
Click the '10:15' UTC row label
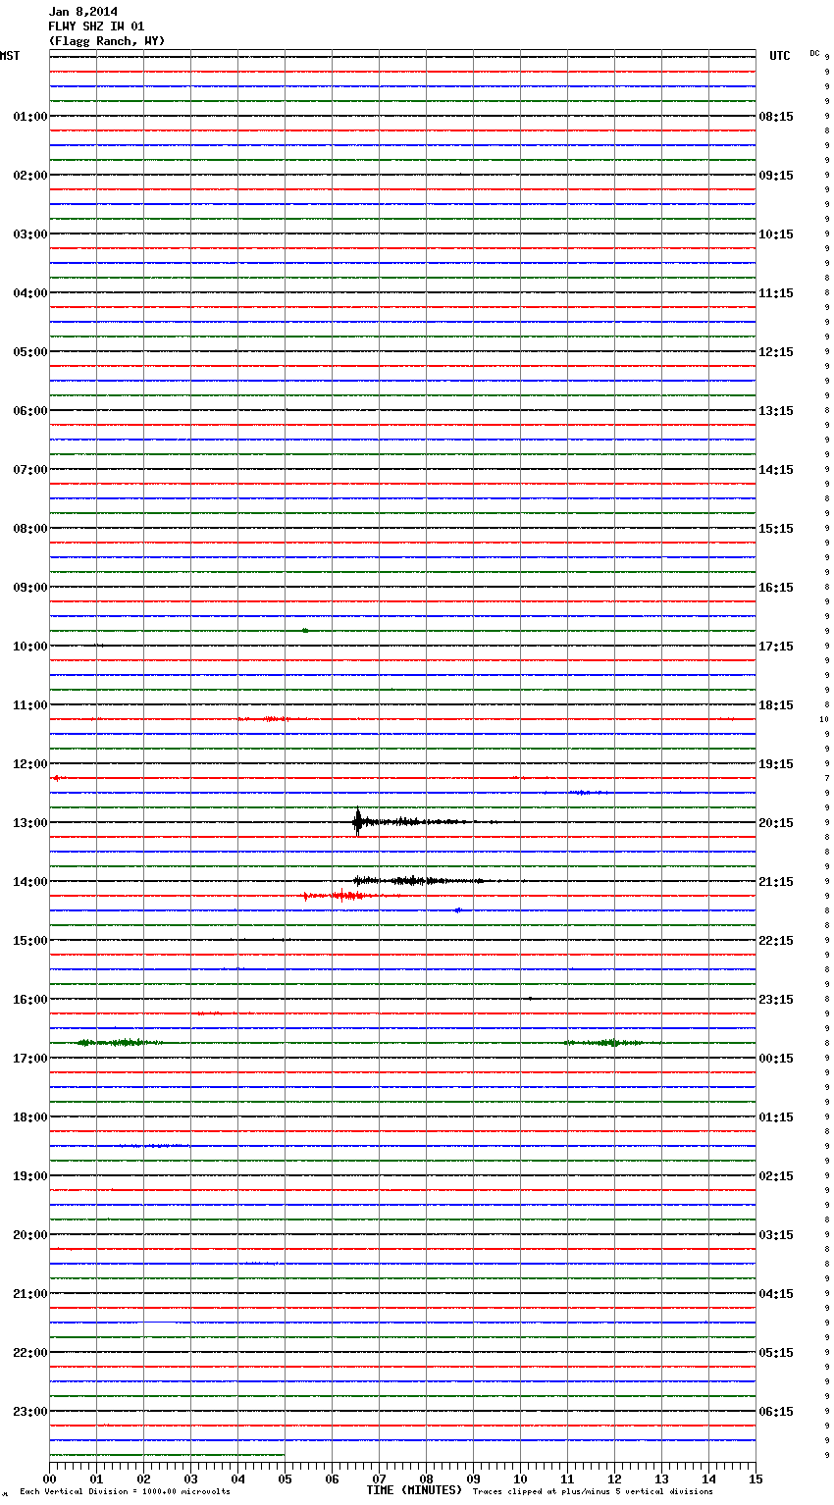point(776,234)
